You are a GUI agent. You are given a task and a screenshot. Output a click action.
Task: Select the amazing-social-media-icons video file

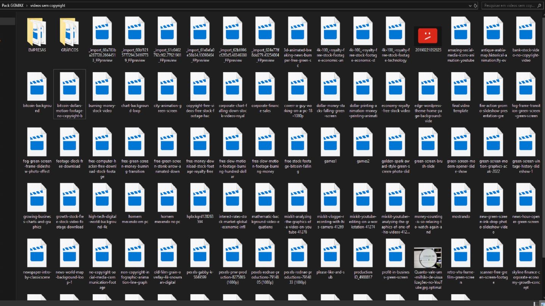tap(461, 40)
